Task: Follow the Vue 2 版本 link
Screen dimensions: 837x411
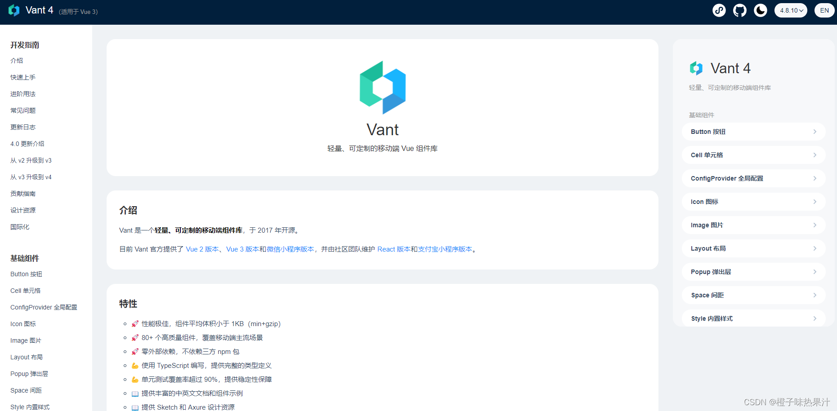Action: coord(202,249)
